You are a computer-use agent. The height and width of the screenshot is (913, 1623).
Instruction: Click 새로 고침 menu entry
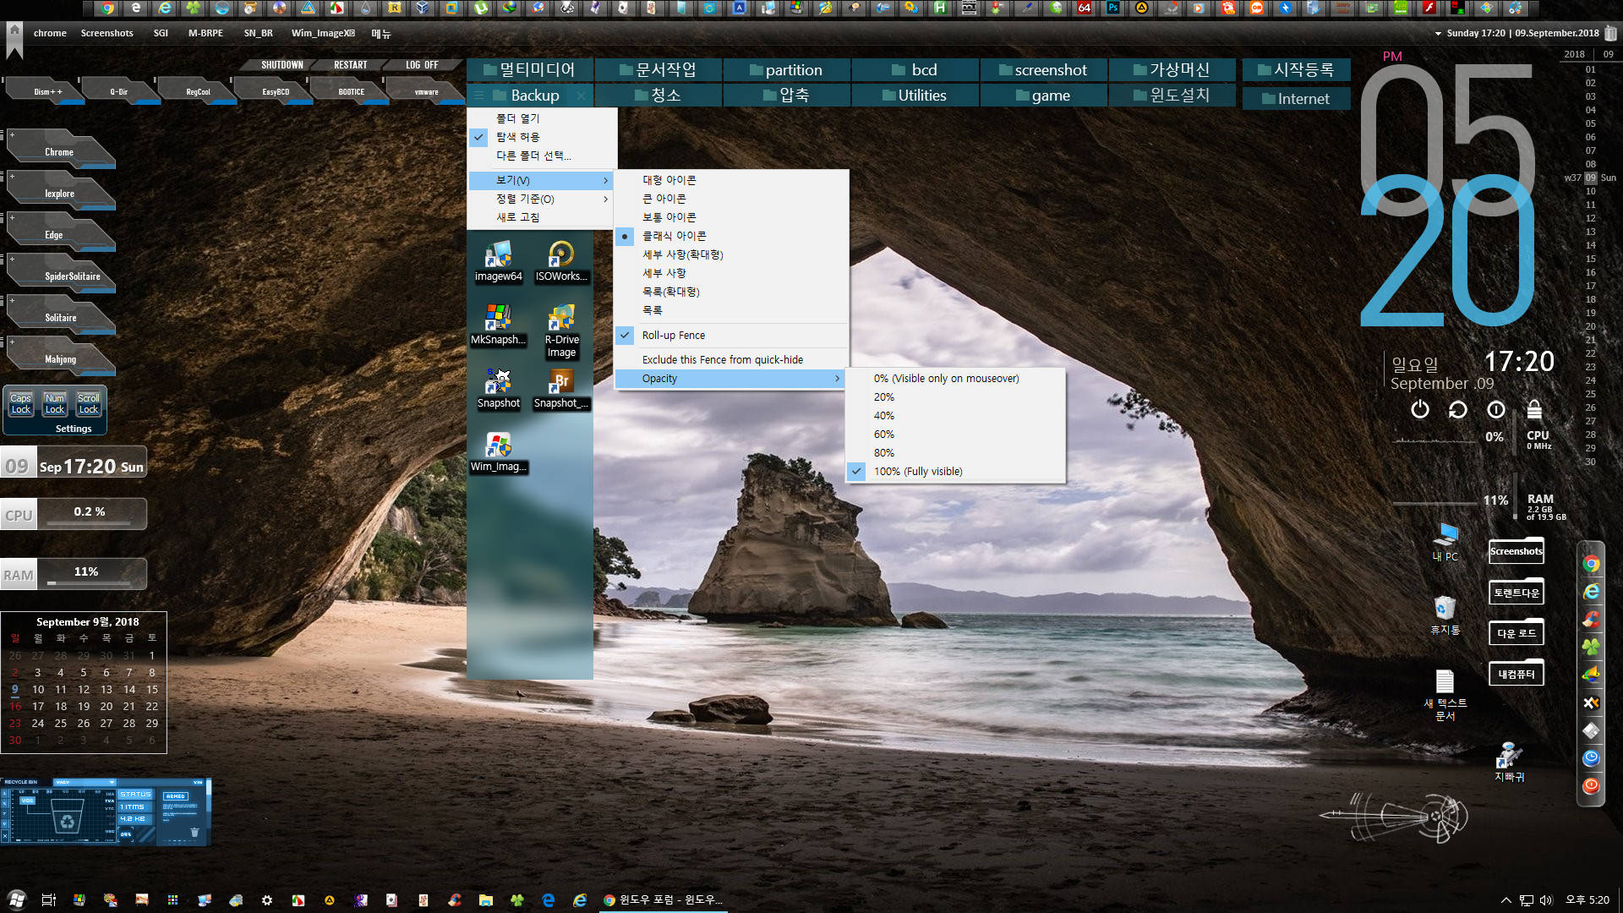tap(541, 218)
